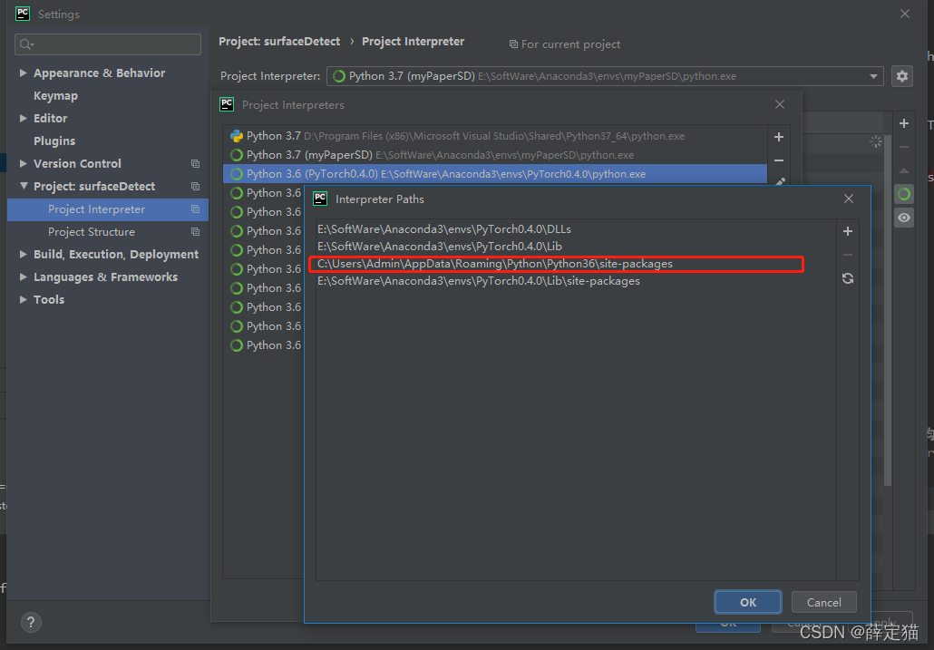Click Cancel in Interpreter Paths dialog
Viewport: 934px width, 650px height.
[823, 602]
